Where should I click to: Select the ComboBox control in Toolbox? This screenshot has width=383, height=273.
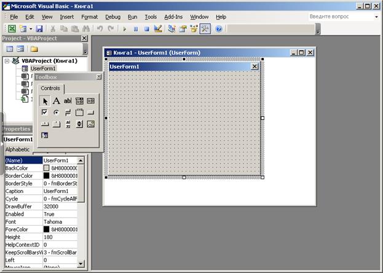click(x=79, y=101)
